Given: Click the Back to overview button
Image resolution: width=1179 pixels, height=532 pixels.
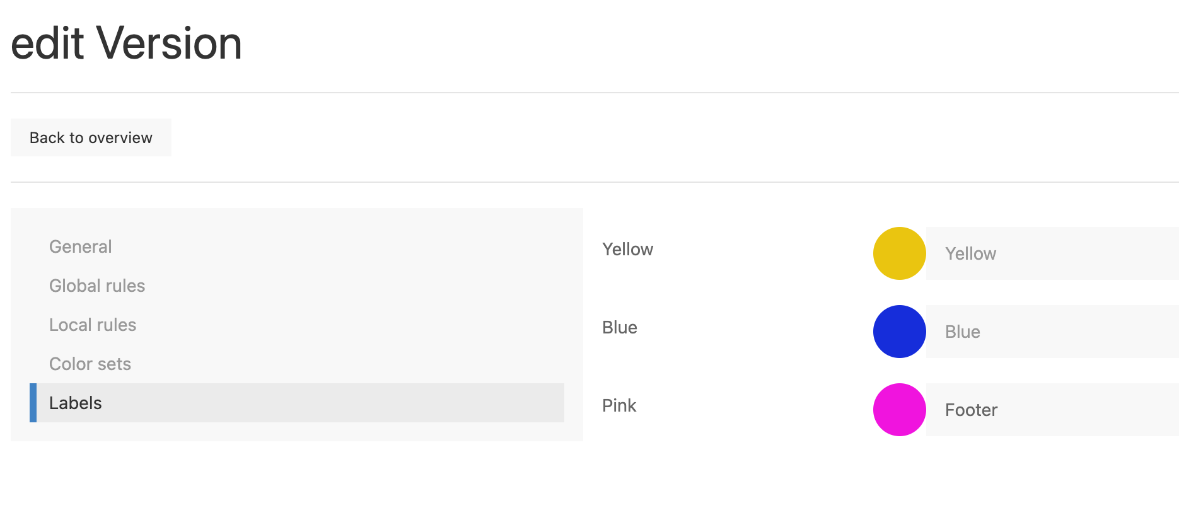Looking at the screenshot, I should pos(91,137).
